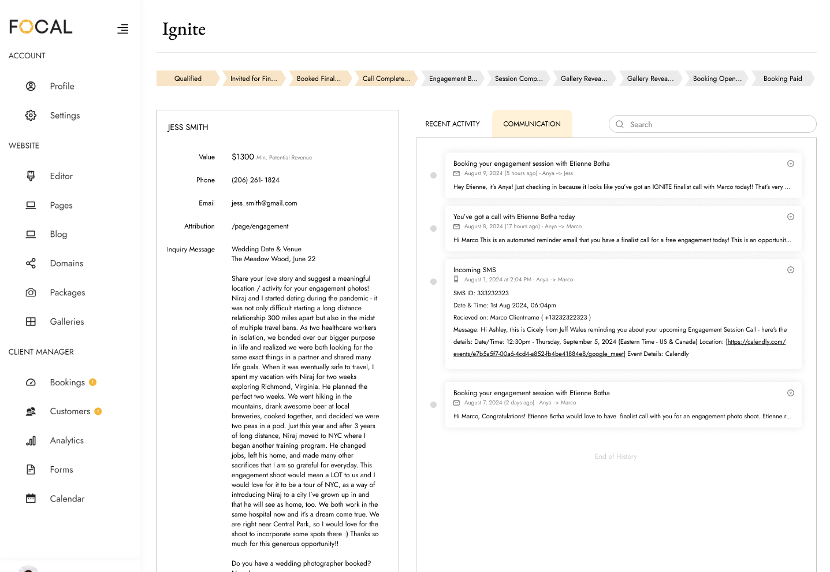The image size is (830, 572).
Task: Click the Galleries grid icon
Action: click(x=31, y=322)
